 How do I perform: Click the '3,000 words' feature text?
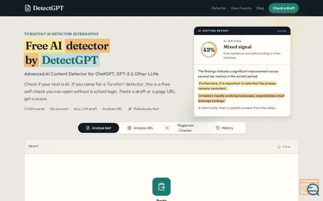click(34, 109)
